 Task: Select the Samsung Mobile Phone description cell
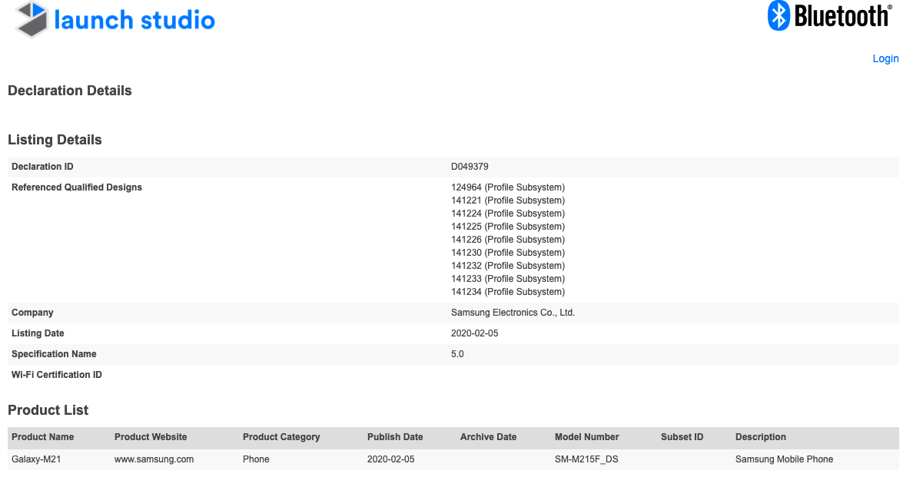785,460
